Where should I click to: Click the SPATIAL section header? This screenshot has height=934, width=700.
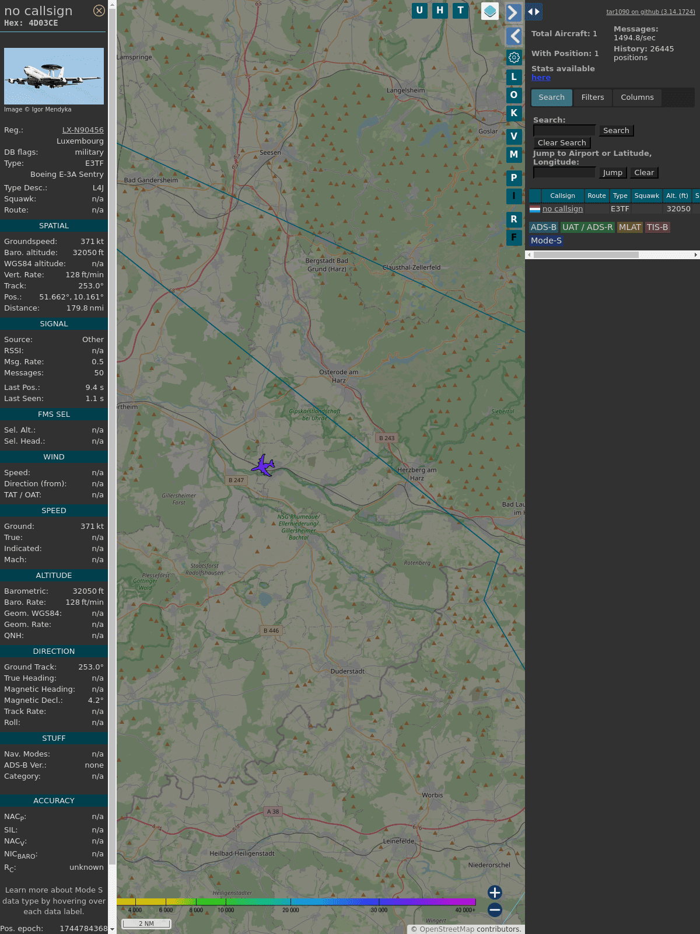(x=54, y=226)
